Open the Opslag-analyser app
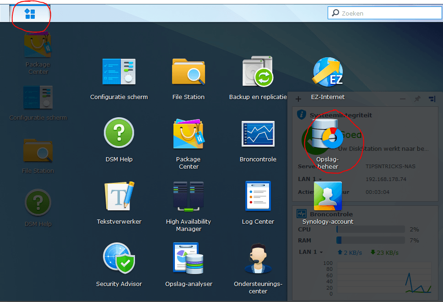443x302 pixels. point(189,264)
